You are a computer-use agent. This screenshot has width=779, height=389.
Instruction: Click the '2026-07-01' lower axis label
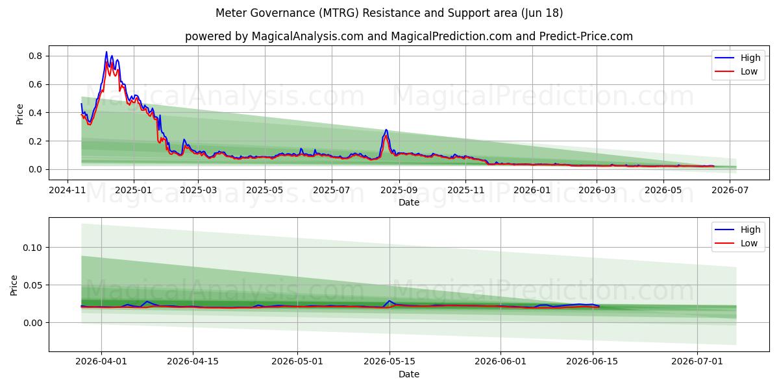pyautogui.click(x=698, y=362)
